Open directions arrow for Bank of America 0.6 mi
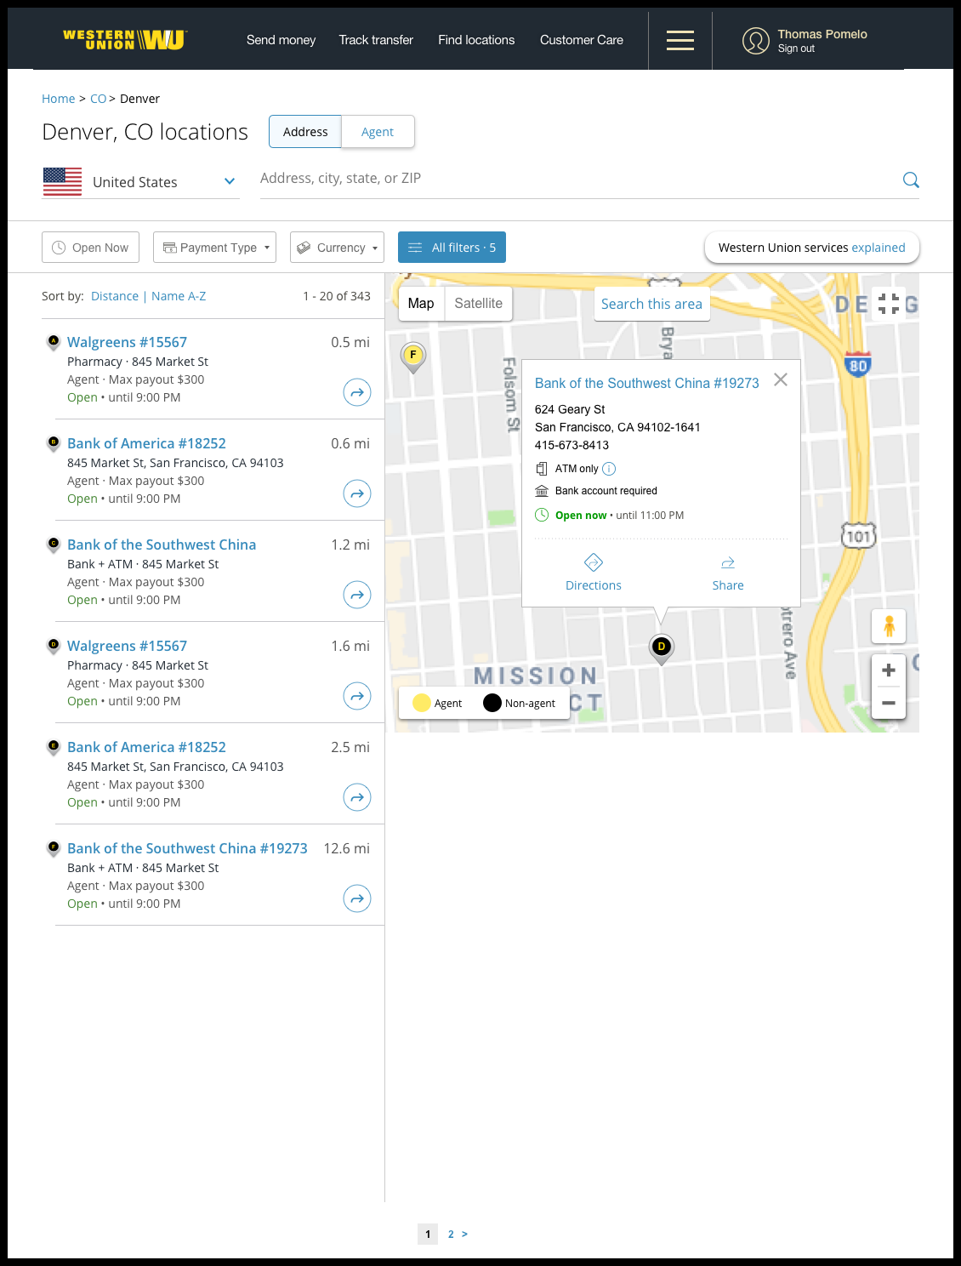 (357, 493)
